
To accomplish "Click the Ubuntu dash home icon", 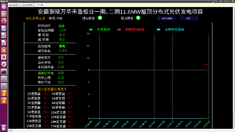I will 4,7.
